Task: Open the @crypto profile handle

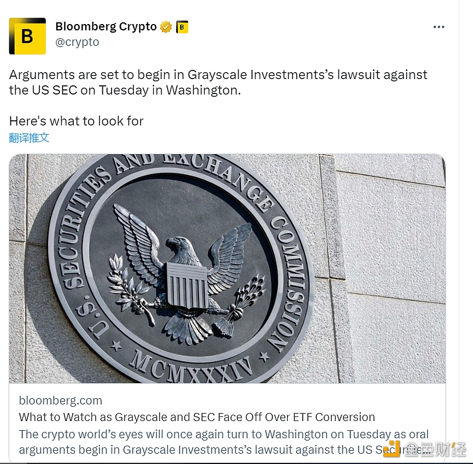Action: point(77,42)
